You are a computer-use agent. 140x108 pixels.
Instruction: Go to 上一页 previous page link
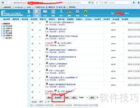pos(47,102)
